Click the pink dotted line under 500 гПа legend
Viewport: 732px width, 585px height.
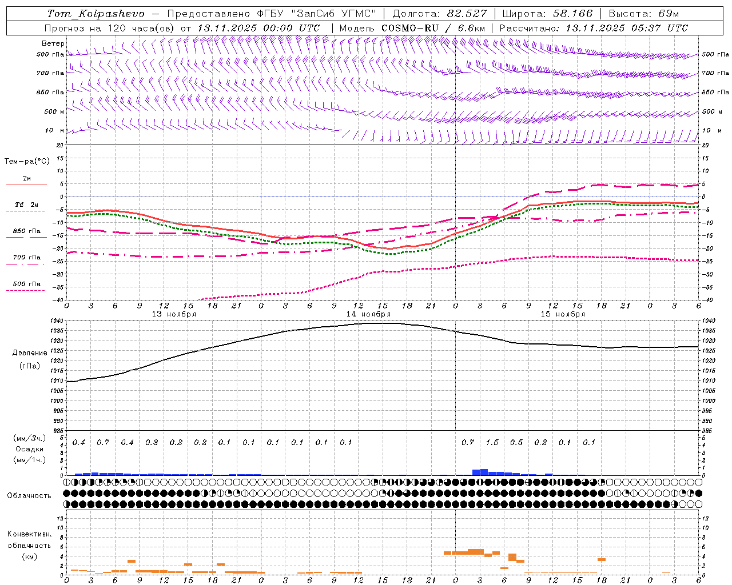[26, 290]
